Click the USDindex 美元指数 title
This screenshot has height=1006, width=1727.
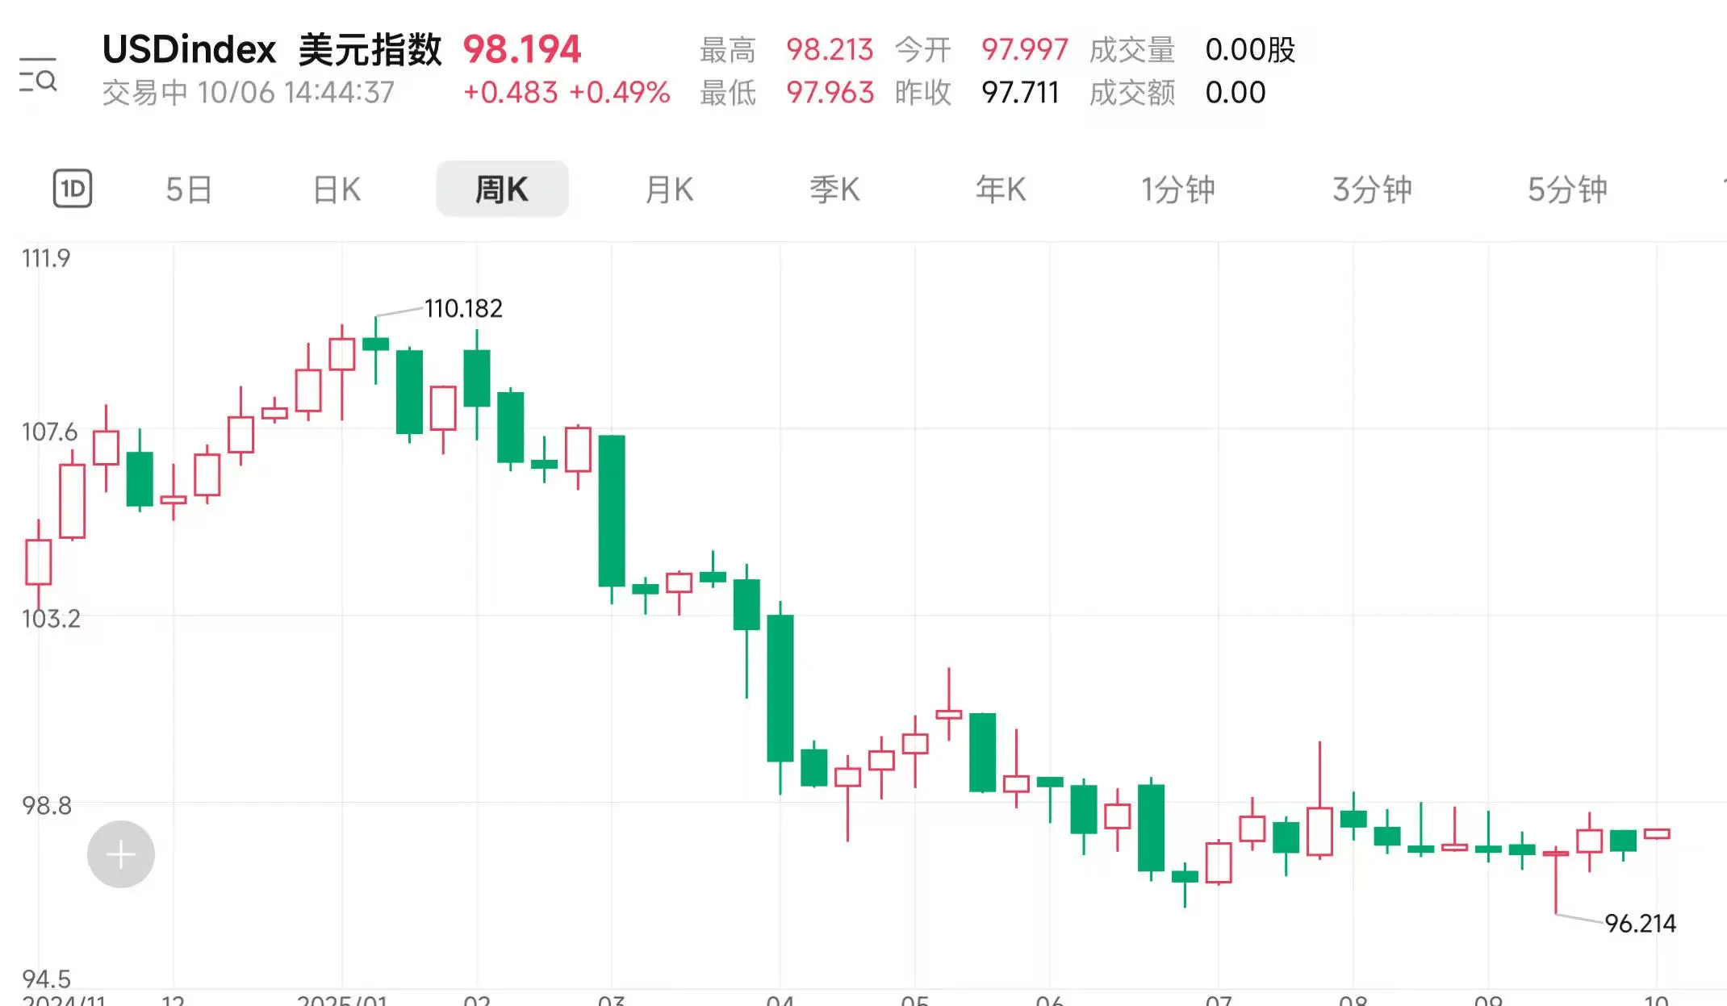(272, 49)
